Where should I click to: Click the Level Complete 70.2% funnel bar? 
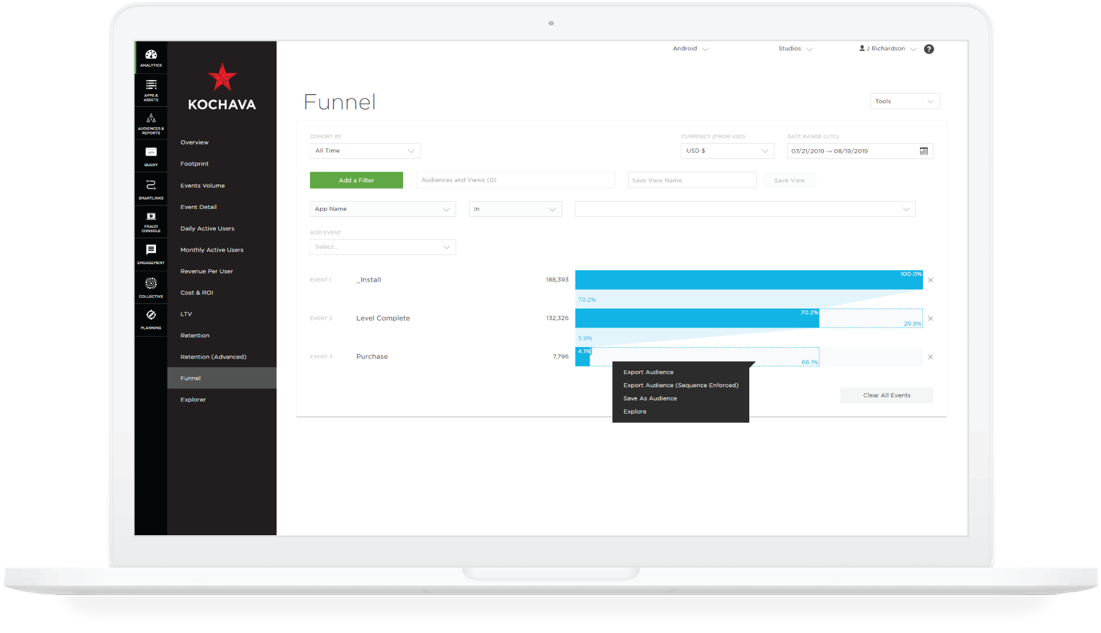pos(697,318)
